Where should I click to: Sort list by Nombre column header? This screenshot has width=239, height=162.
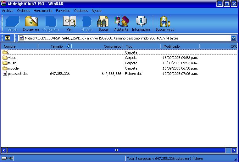tap(19, 46)
